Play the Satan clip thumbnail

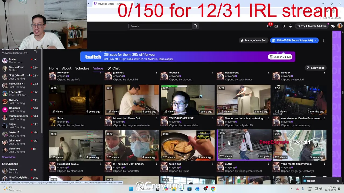76,100
